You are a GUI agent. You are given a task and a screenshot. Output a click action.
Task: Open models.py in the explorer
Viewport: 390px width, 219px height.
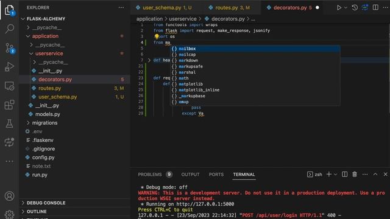(x=74, y=114)
